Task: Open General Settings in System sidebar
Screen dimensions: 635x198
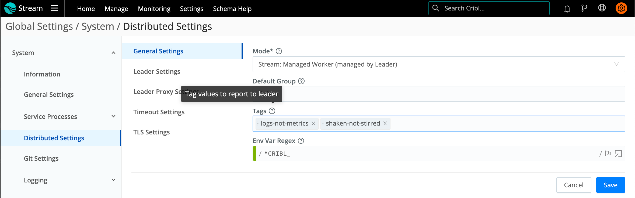Action: [49, 94]
